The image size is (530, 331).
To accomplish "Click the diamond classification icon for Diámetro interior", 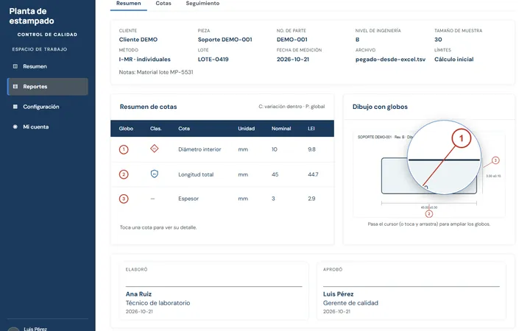I will [154, 149].
